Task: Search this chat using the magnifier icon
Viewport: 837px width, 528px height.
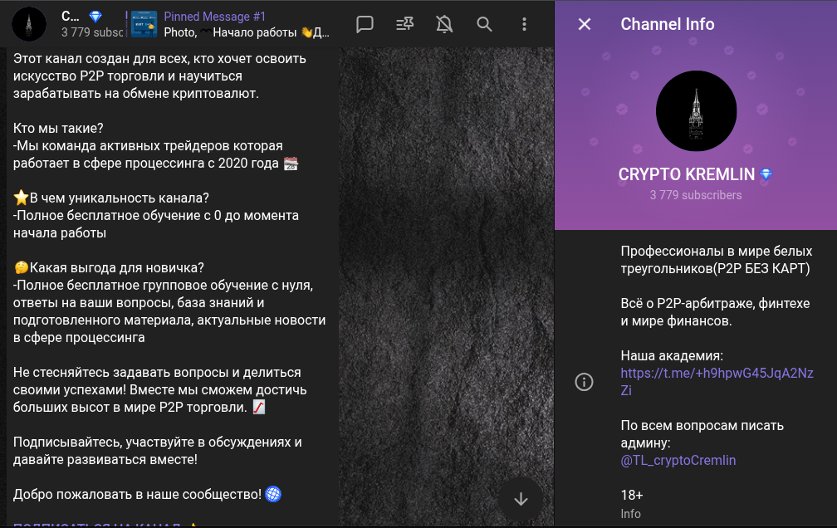Action: point(484,24)
